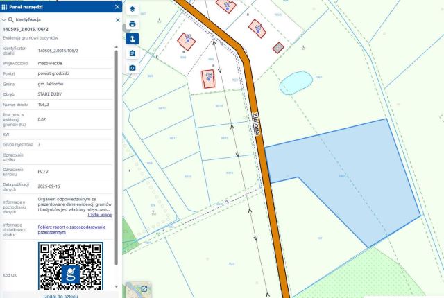Image resolution: width=444 pixels, height=298 pixels.
Task: Click the Identyfikacja magnifier icon
Action: click(11, 20)
